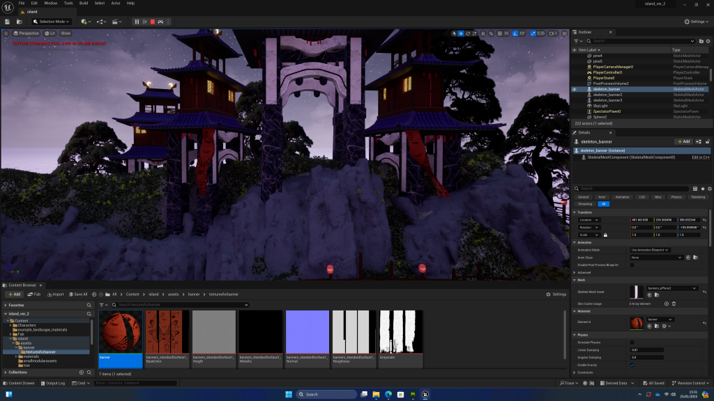Stop the play session
The height and width of the screenshot is (401, 714).
pyautogui.click(x=153, y=22)
